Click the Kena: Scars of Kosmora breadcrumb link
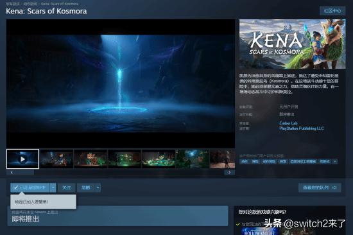 point(60,4)
